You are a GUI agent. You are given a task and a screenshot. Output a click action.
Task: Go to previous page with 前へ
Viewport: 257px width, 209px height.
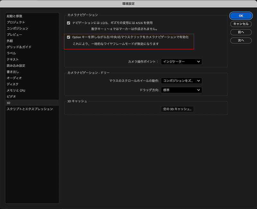click(241, 32)
